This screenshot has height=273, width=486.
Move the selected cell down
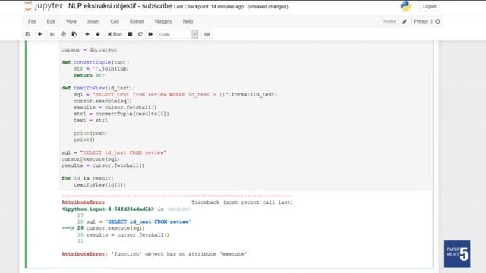[x=98, y=34]
